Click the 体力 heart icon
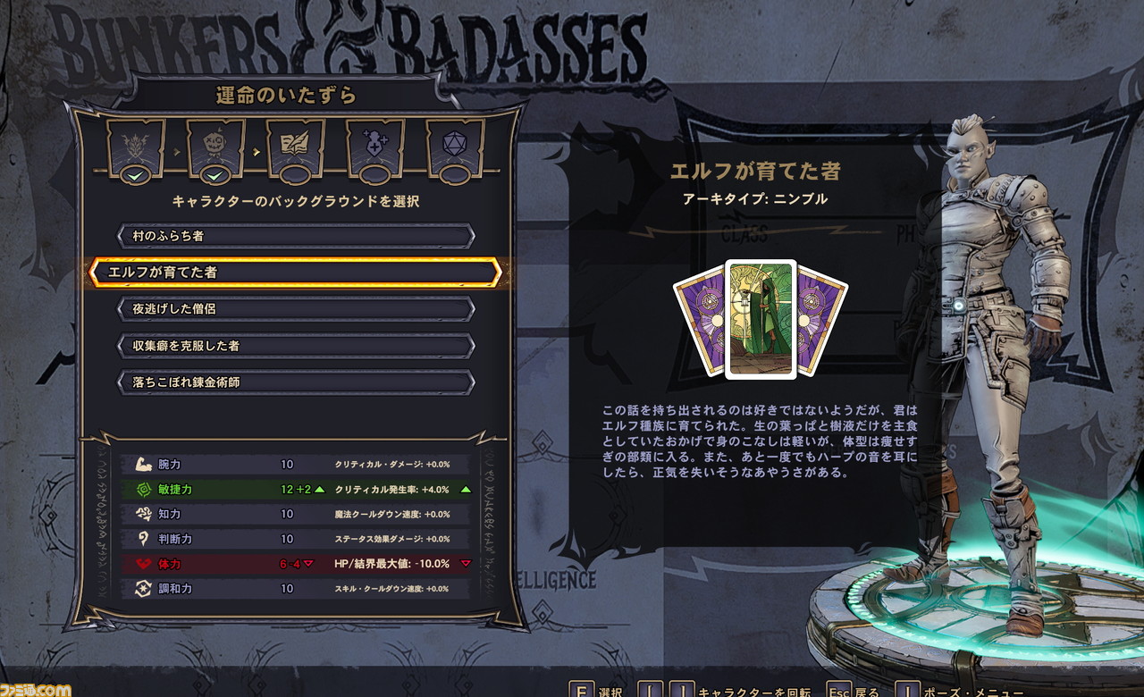 (x=141, y=564)
